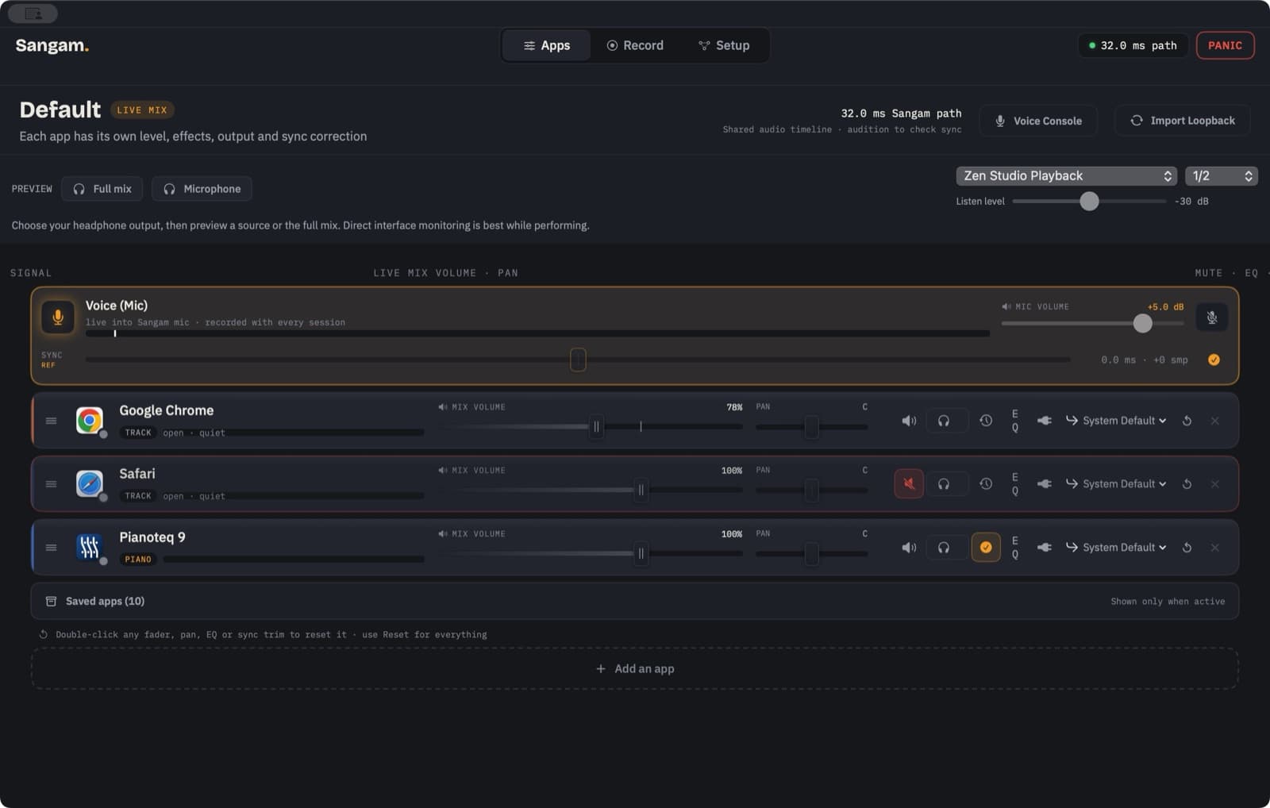Screen dimensions: 1270x808
Task: Open the sync clock icon for Google Chrome
Action: click(x=986, y=421)
